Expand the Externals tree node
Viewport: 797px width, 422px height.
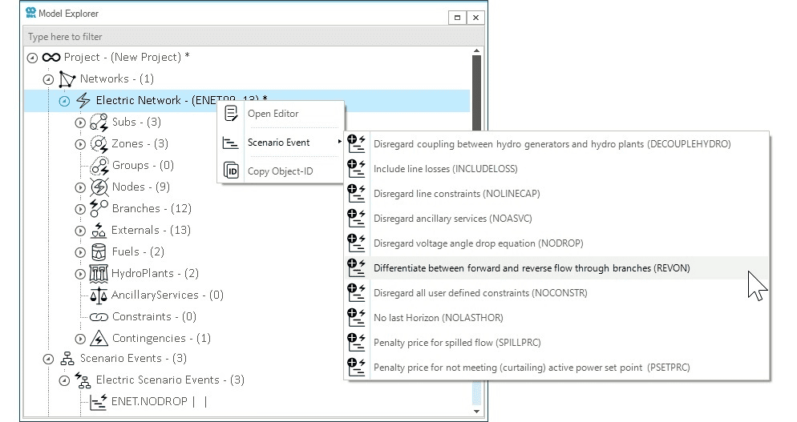[x=80, y=231]
